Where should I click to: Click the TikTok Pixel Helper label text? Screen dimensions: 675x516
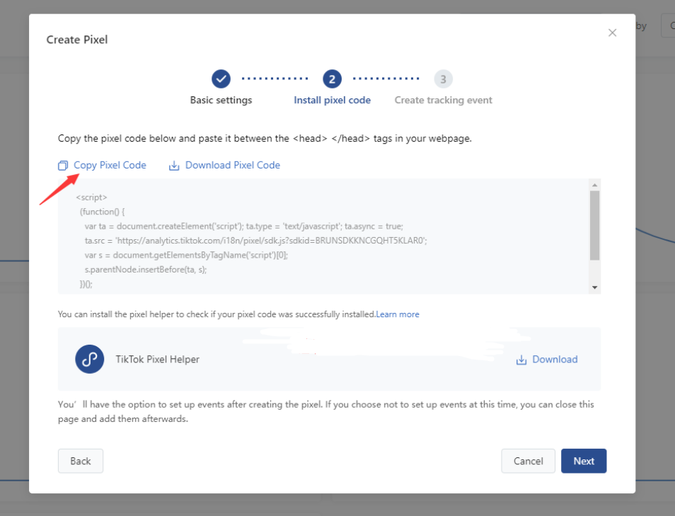pos(158,360)
